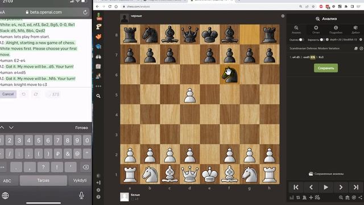Click the Chrome home button
364x205 pixels.
(x=116, y=6)
